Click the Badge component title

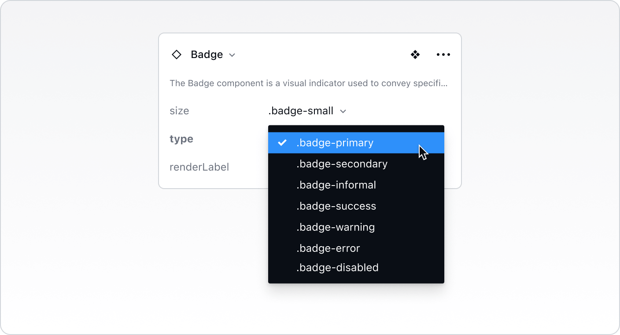pos(207,55)
